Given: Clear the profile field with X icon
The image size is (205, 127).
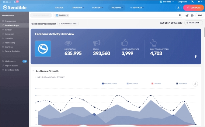Looking at the screenshot, I should click(180, 15).
